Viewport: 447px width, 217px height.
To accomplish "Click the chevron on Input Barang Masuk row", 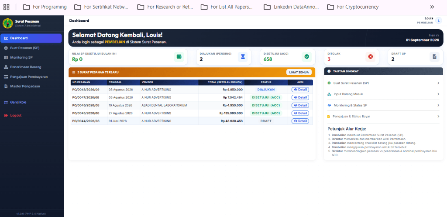I will pos(438,94).
